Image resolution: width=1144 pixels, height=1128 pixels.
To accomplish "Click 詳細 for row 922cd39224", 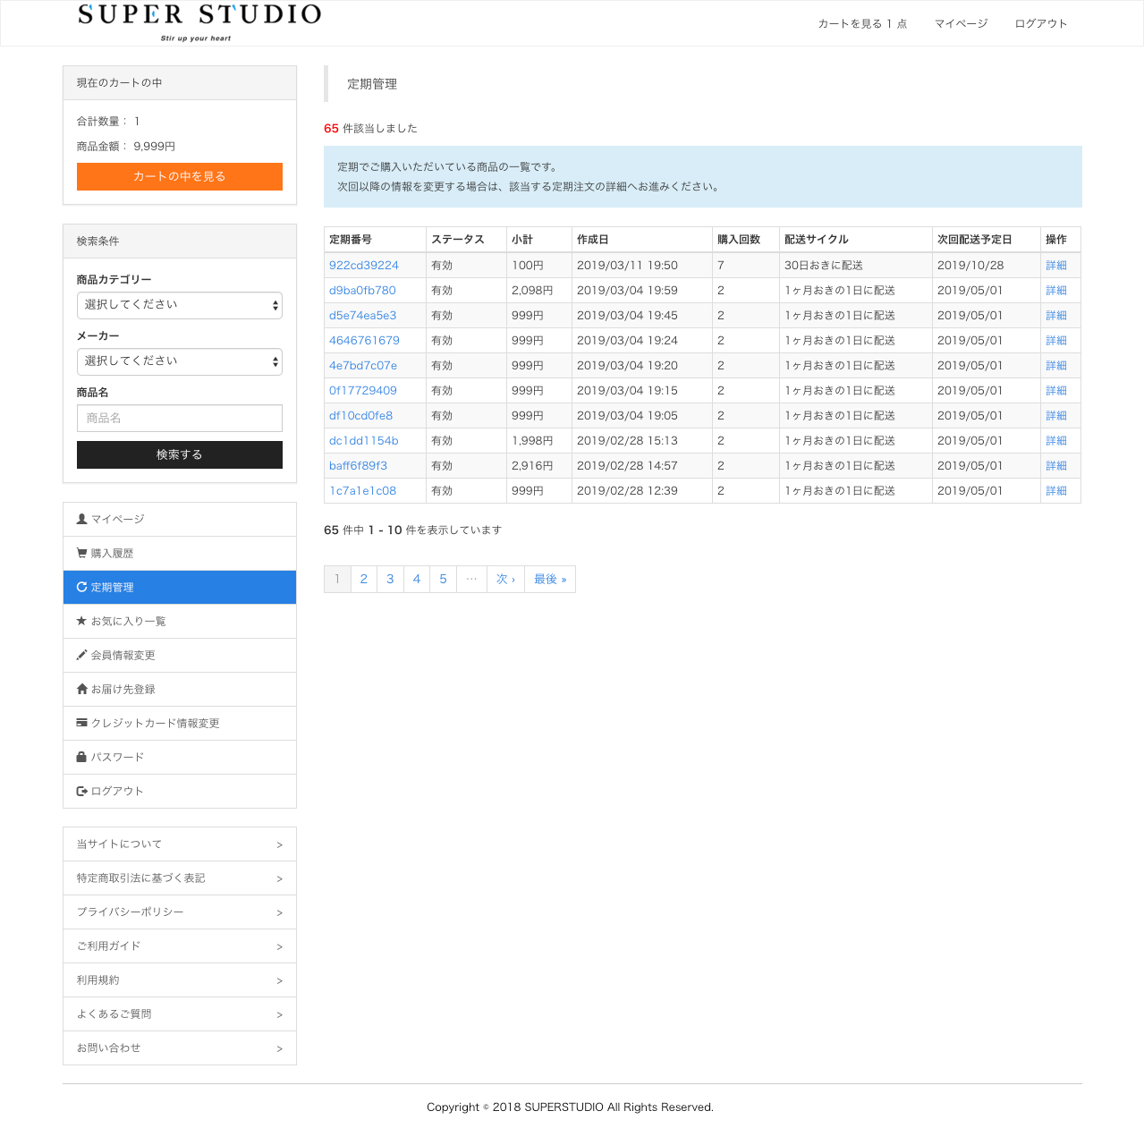I will 1056,266.
